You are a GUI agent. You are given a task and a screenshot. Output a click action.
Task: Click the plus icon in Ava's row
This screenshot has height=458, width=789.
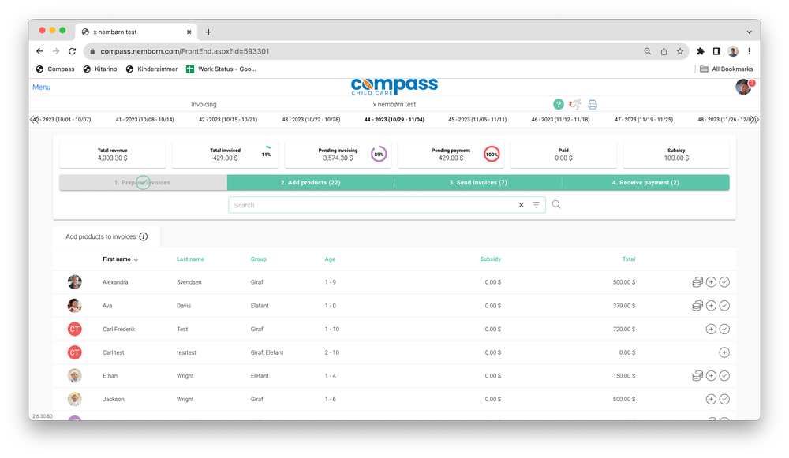pyautogui.click(x=711, y=306)
